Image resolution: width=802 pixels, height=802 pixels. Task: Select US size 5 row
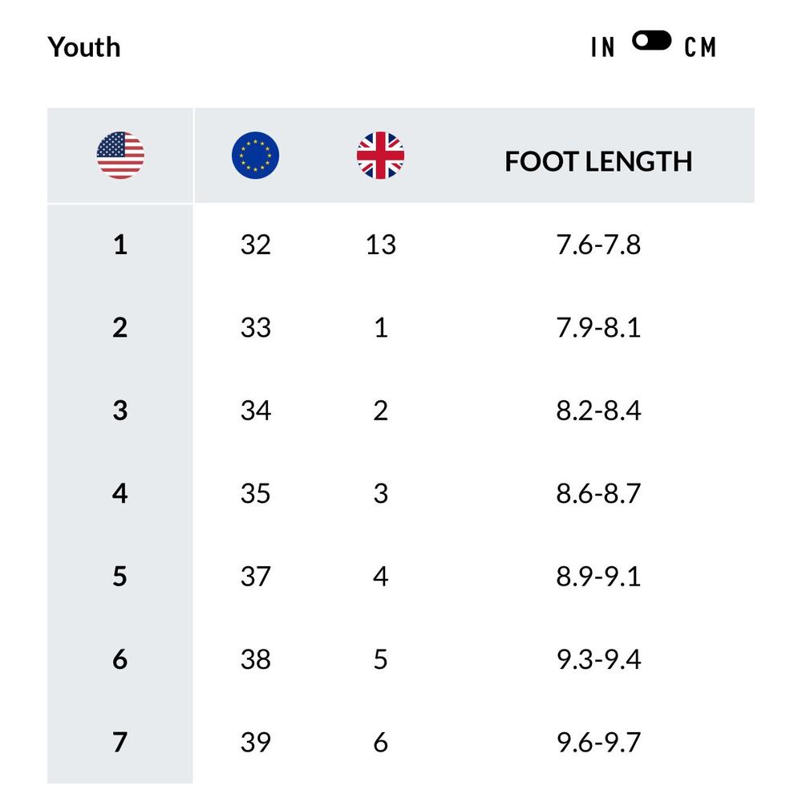(x=120, y=577)
